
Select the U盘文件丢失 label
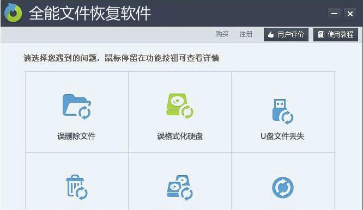pyautogui.click(x=282, y=136)
